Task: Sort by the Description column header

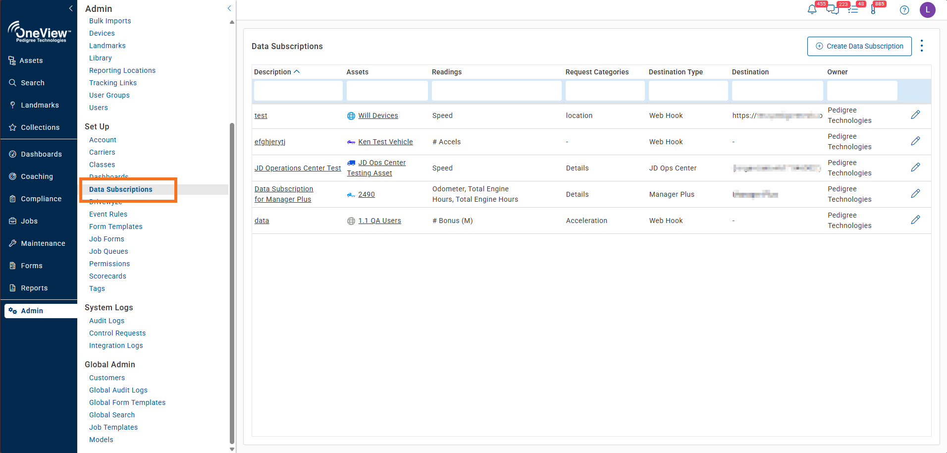Action: (277, 72)
